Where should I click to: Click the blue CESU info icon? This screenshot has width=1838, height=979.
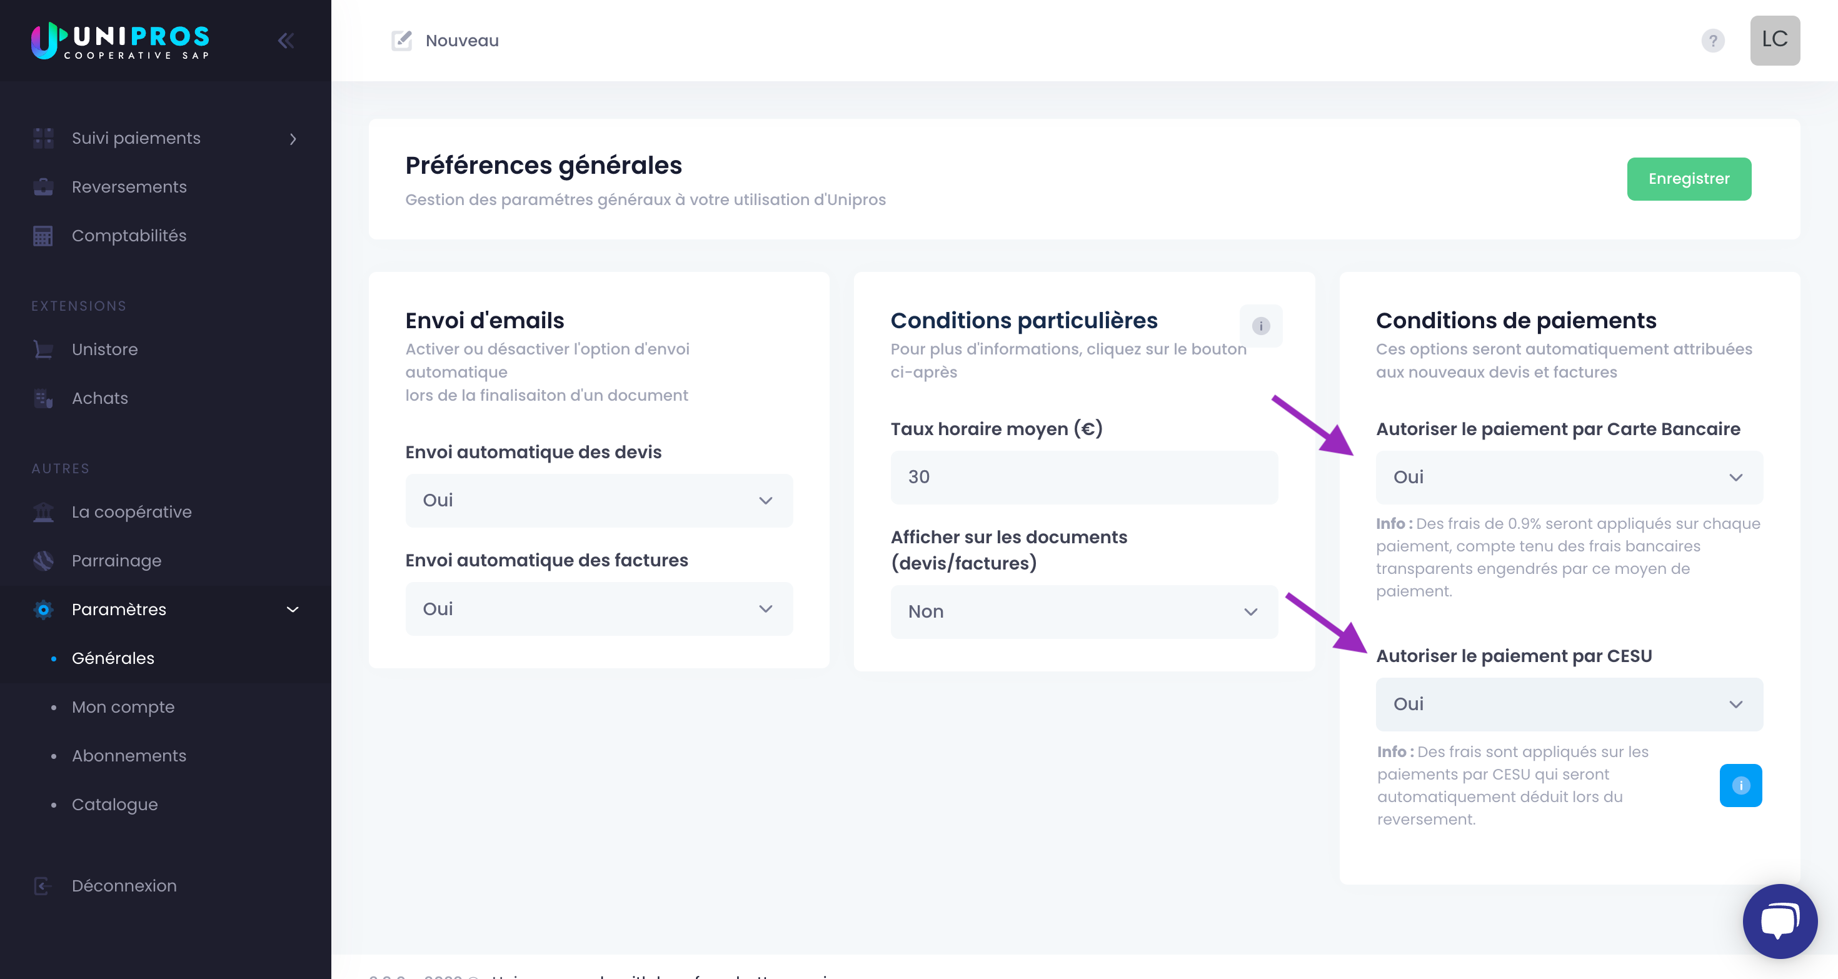[1740, 785]
